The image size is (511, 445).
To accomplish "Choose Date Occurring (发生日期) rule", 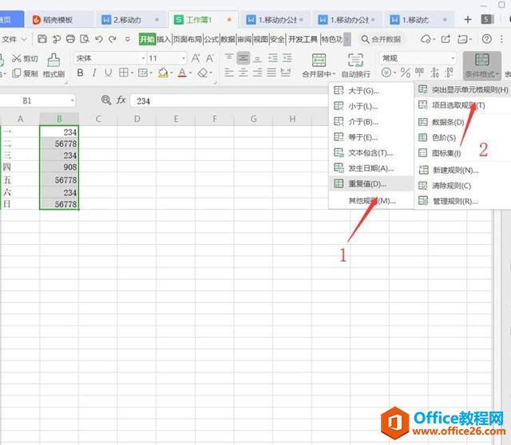I will (x=370, y=168).
